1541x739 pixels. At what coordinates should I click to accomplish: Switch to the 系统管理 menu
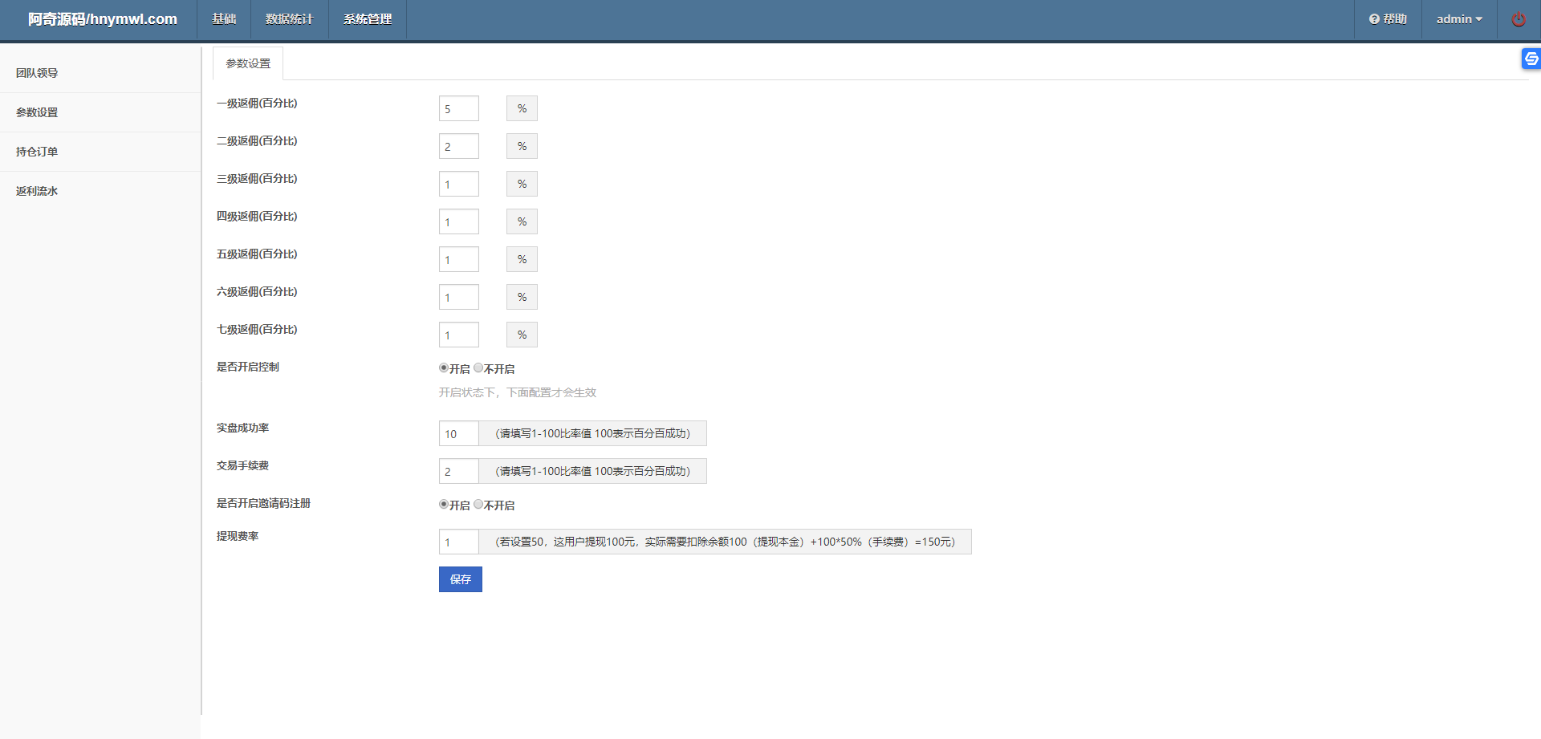pyautogui.click(x=367, y=18)
